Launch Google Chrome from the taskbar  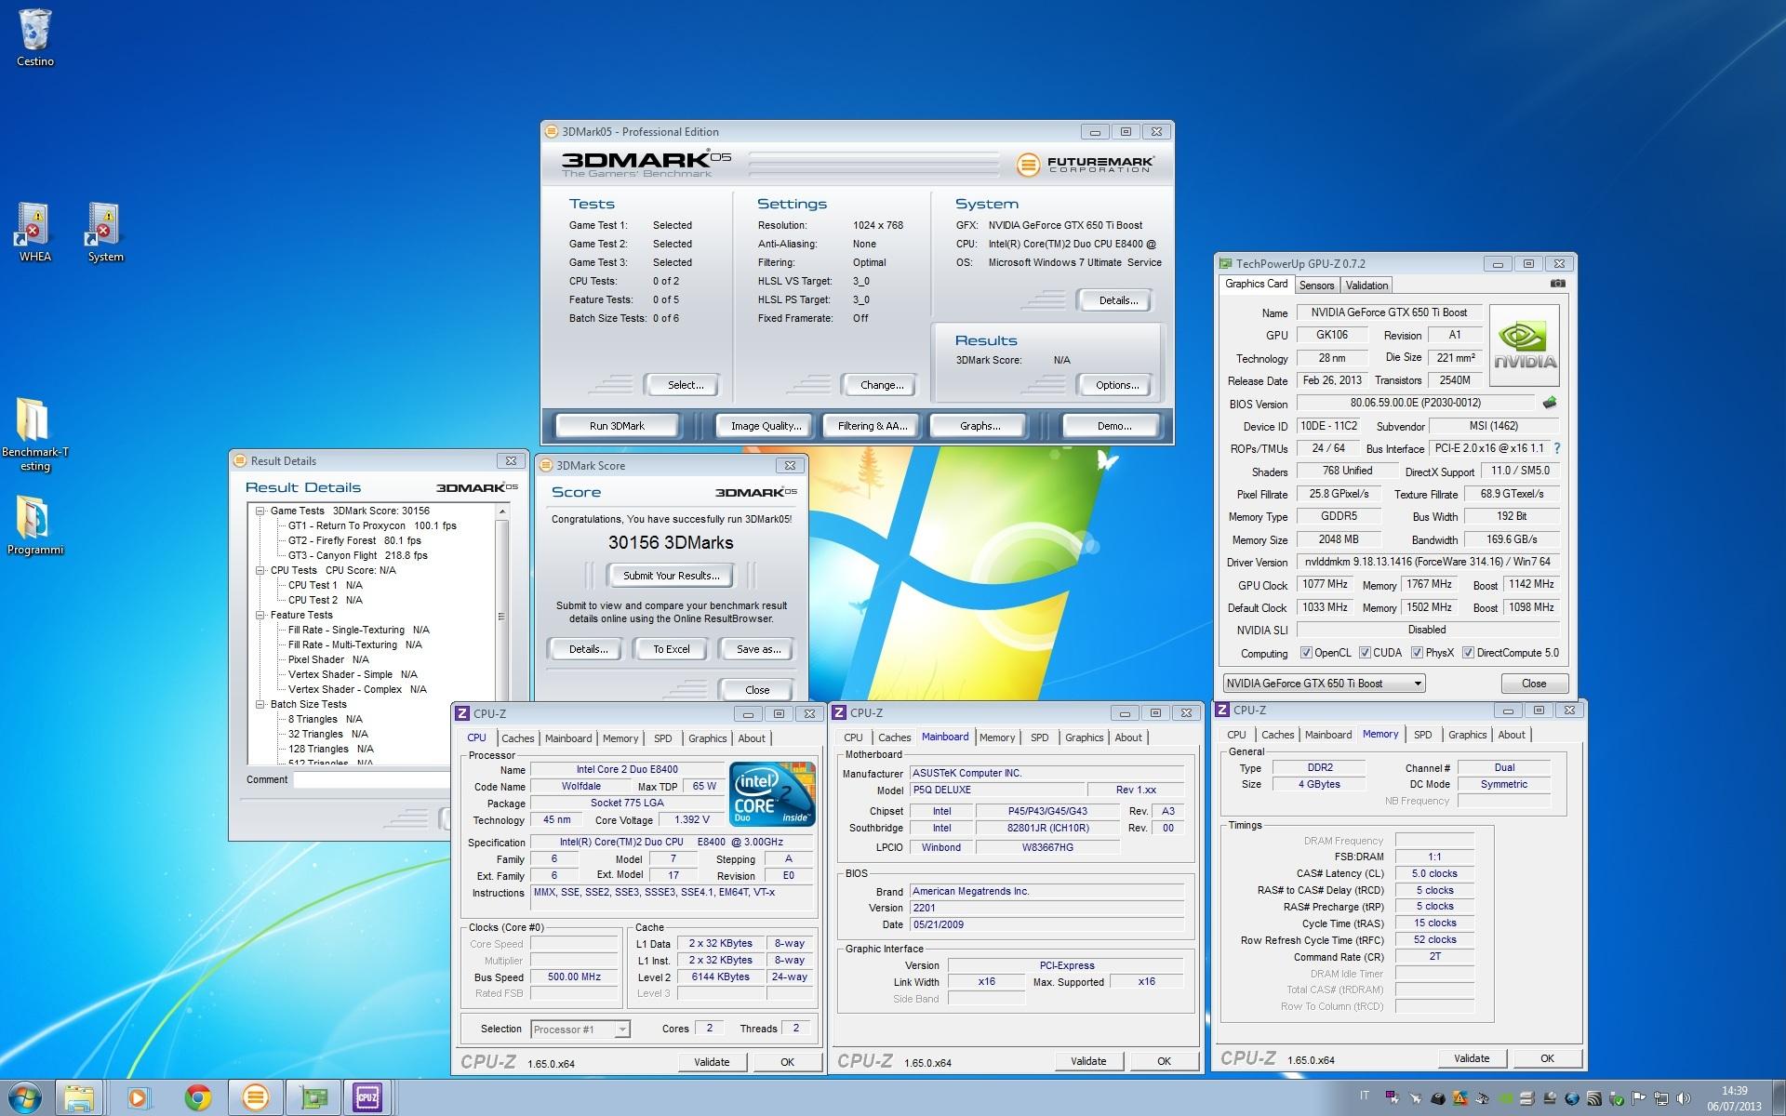coord(197,1098)
